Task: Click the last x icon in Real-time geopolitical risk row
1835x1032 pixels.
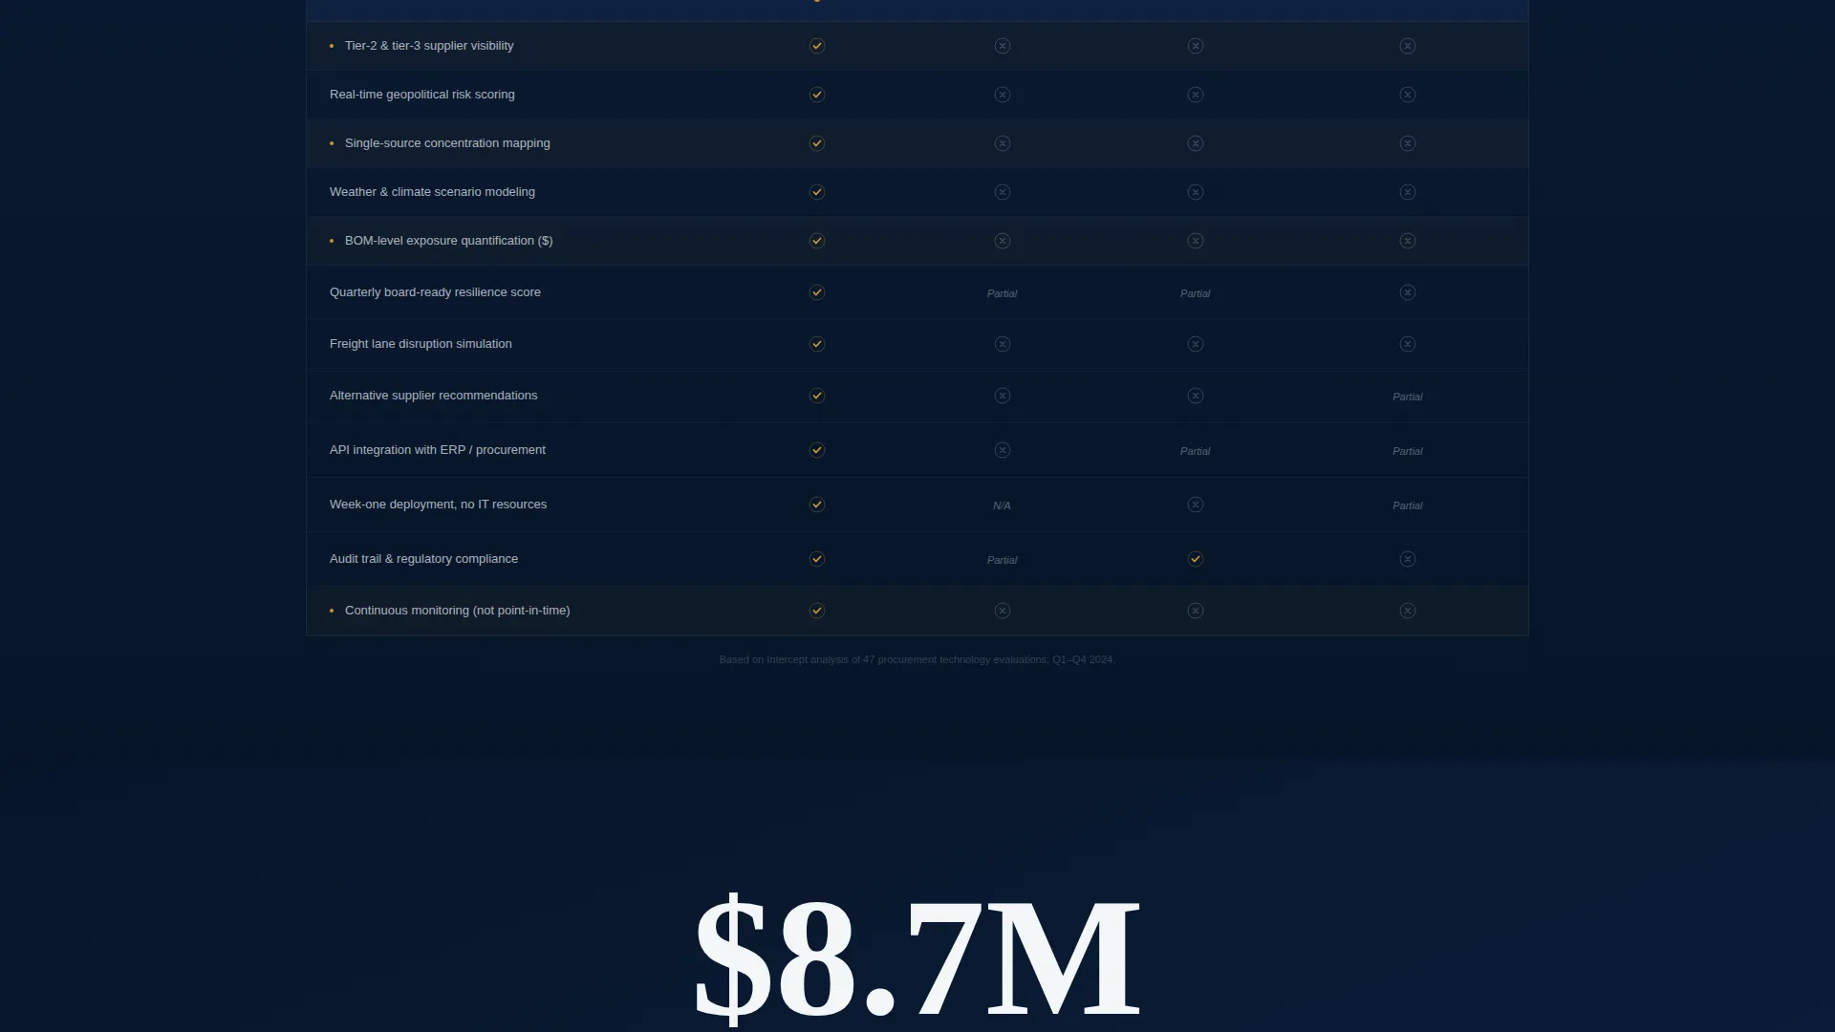Action: pyautogui.click(x=1408, y=95)
